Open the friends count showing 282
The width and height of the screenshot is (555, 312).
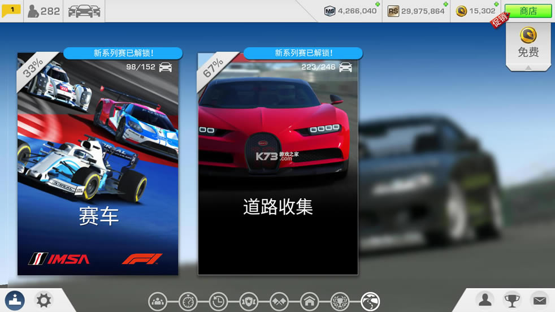pos(44,11)
